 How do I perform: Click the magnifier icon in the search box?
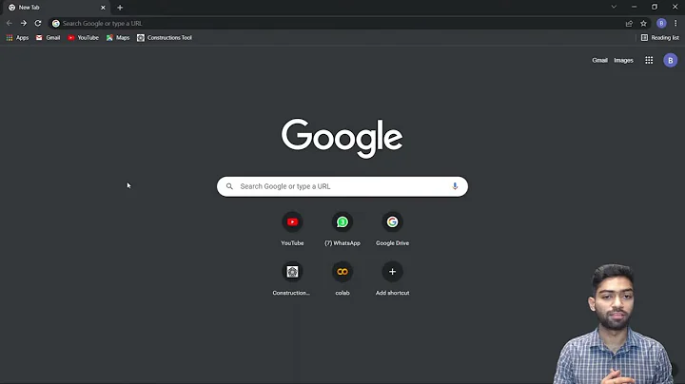pos(229,186)
